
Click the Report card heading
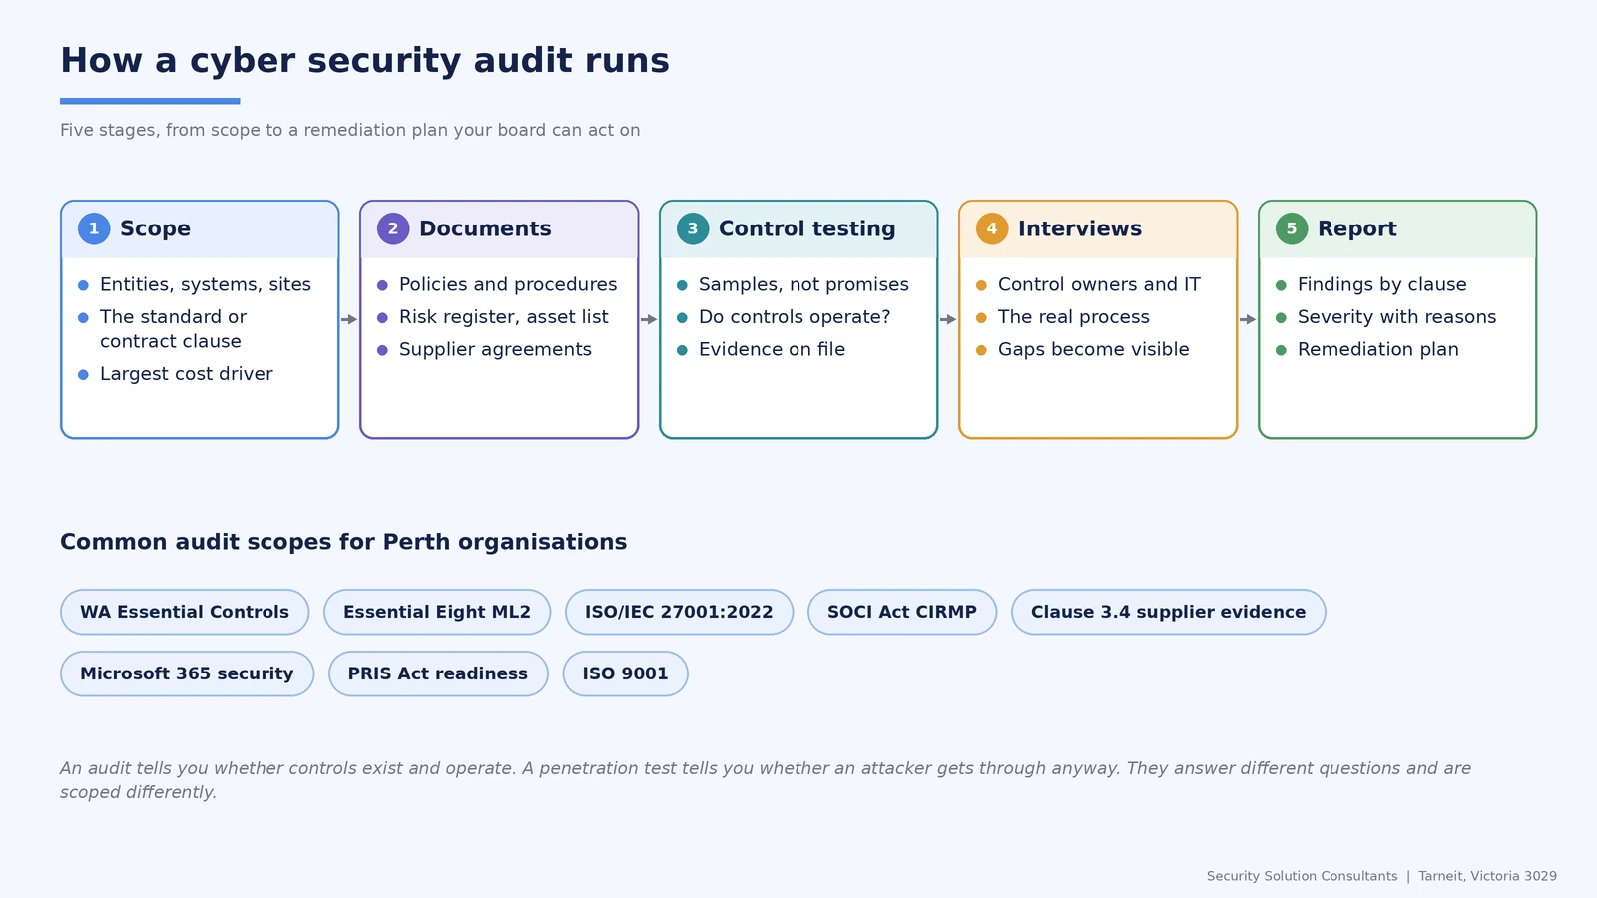[1357, 228]
